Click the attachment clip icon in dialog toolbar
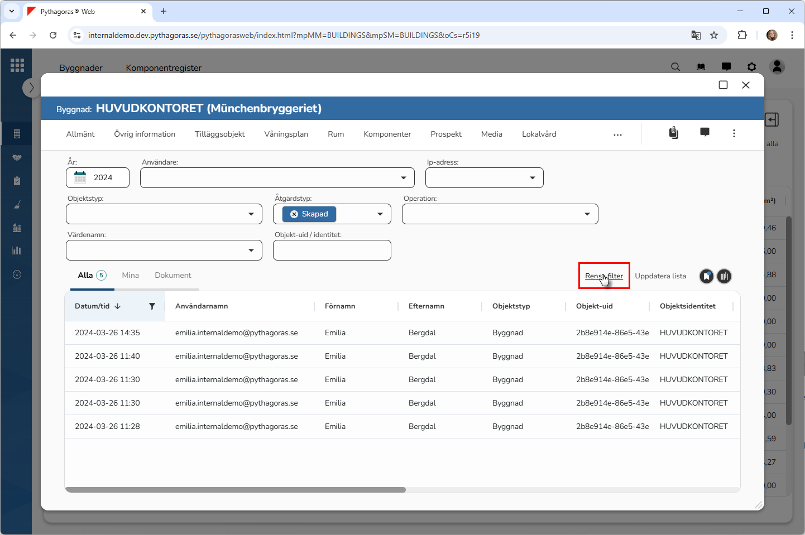The width and height of the screenshot is (805, 535). pos(674,133)
